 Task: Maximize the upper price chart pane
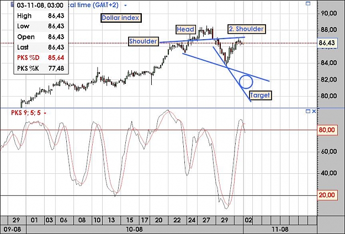coord(308,3)
